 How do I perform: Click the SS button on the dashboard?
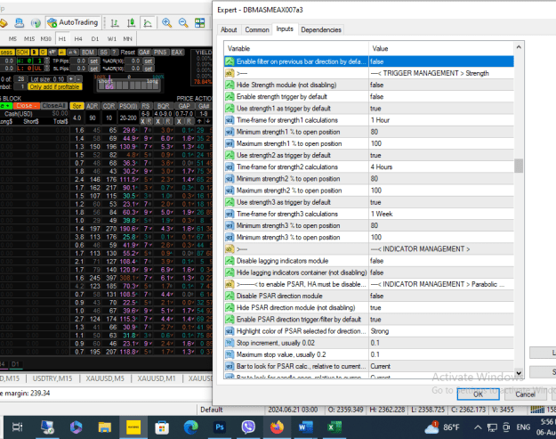(x=103, y=53)
